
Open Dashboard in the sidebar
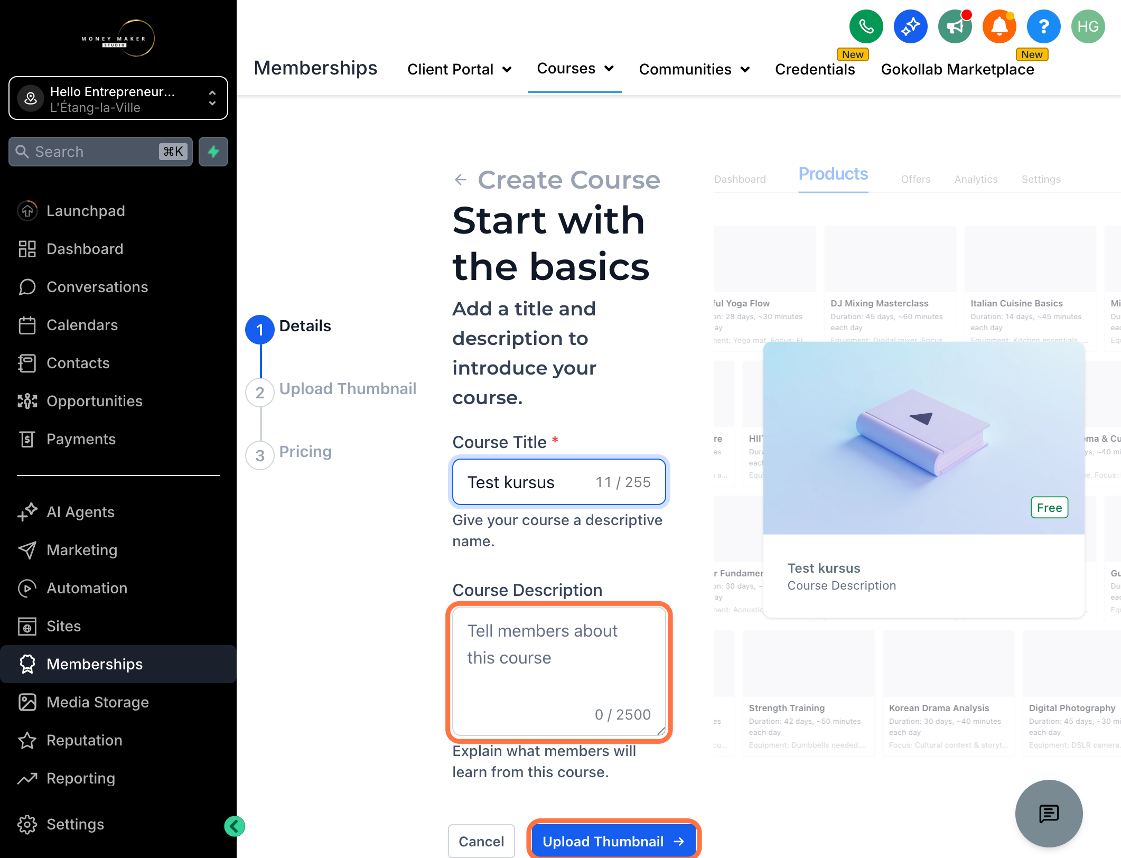[x=118, y=249]
